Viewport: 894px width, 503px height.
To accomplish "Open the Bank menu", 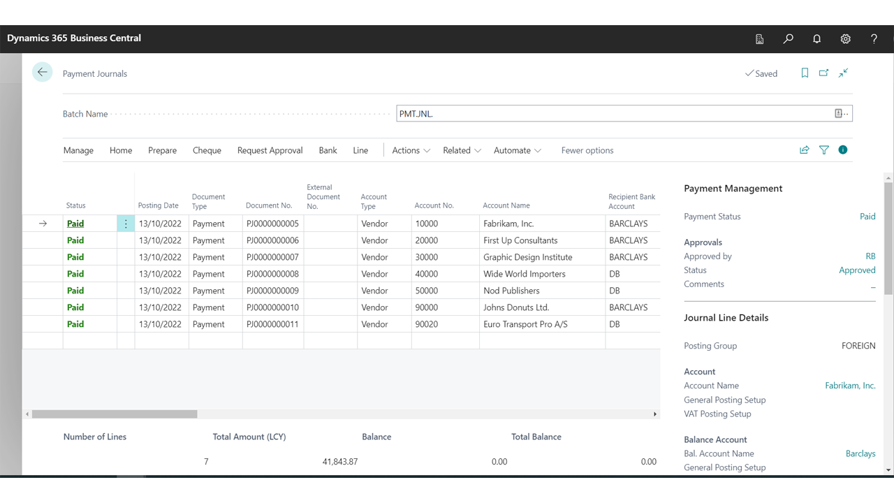I will [328, 150].
